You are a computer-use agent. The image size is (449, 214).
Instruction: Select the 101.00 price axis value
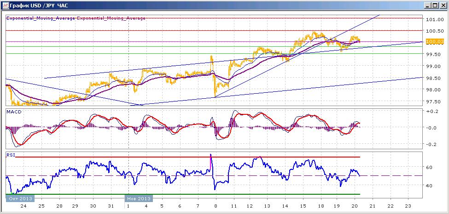[435, 19]
